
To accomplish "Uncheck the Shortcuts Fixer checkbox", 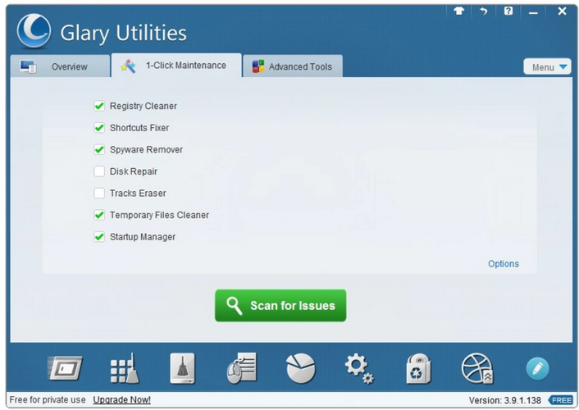I will [99, 128].
